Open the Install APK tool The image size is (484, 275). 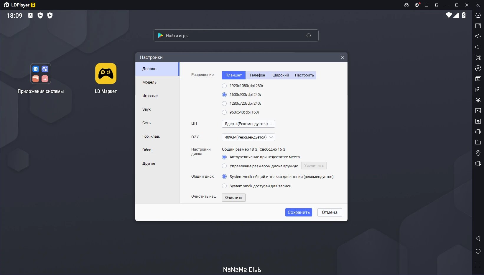tap(478, 89)
